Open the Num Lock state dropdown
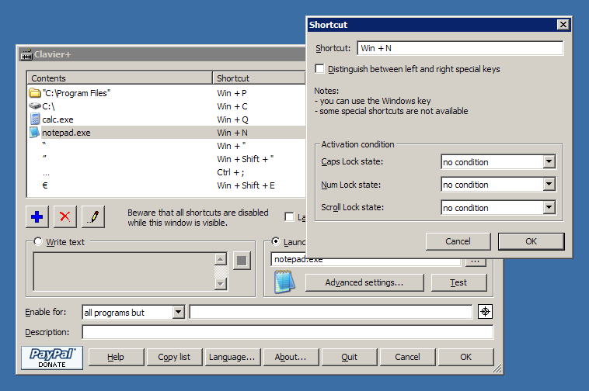Image resolution: width=589 pixels, height=391 pixels. (x=549, y=185)
